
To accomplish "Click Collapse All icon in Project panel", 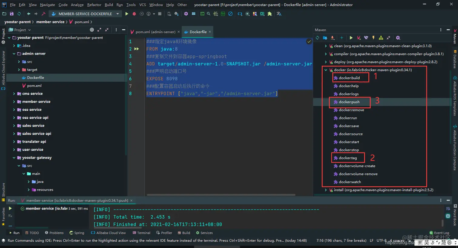I will (107, 30).
